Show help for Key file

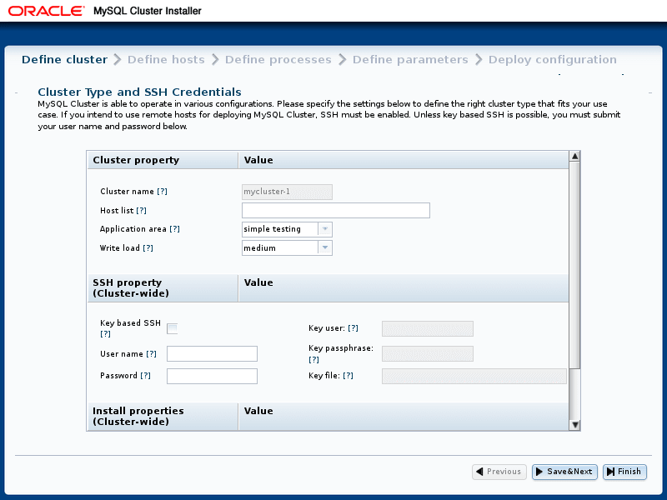(348, 376)
